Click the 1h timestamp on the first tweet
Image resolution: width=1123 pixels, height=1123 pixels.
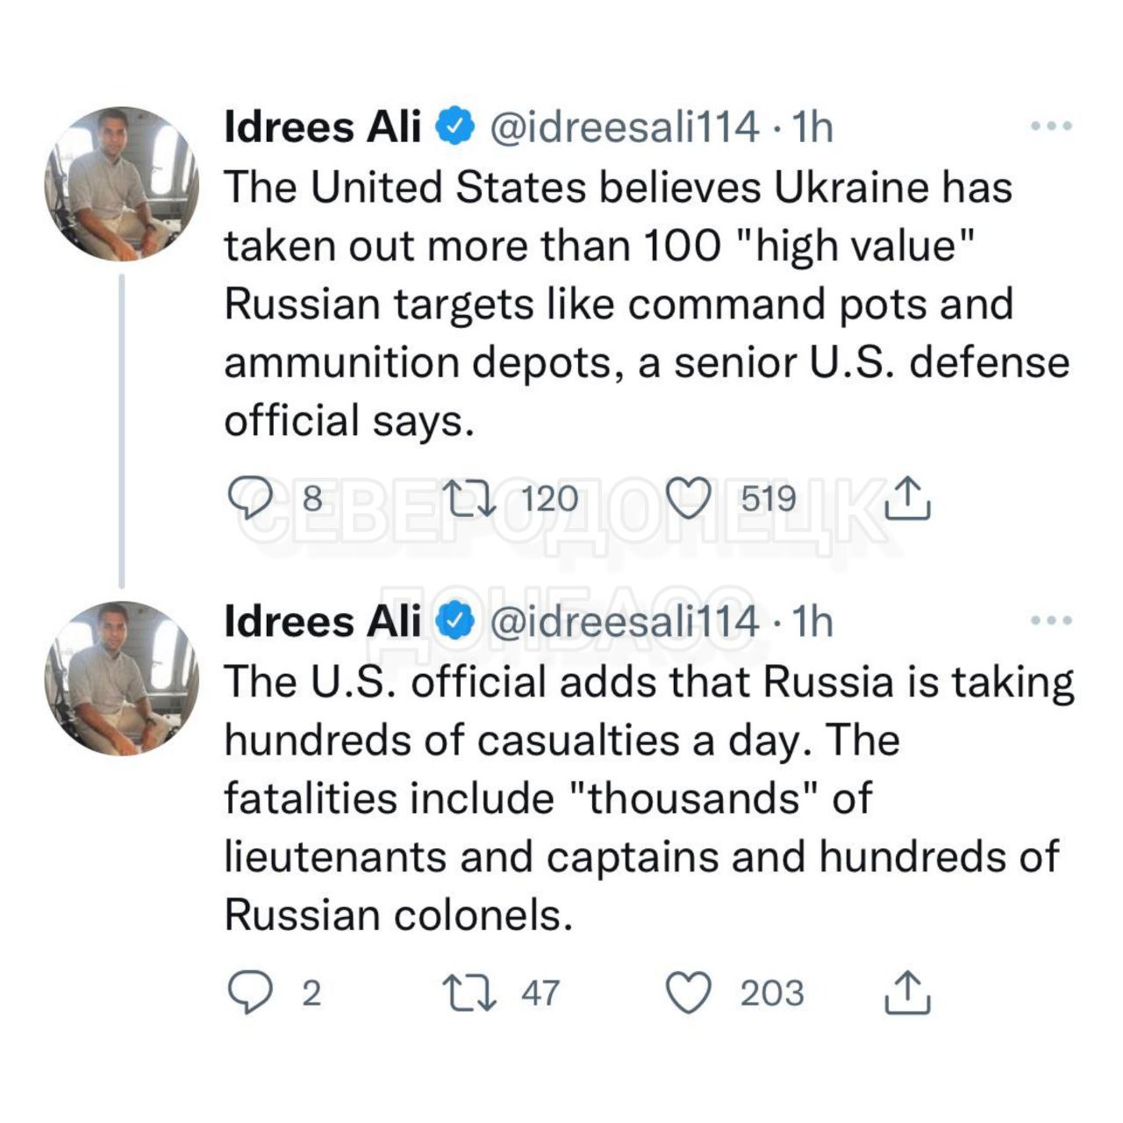coord(812,127)
